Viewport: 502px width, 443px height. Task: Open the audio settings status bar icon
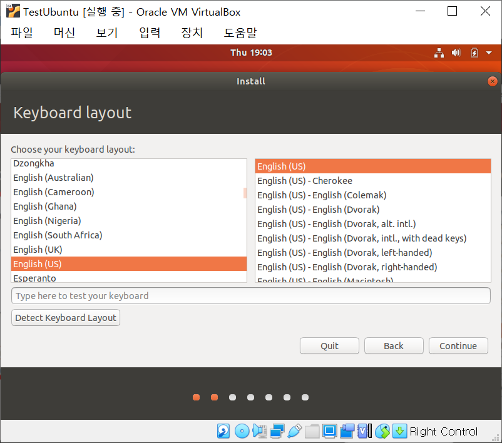pyautogui.click(x=260, y=431)
